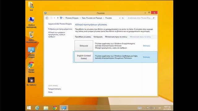
Task: Click the Control Panel icon in address bar
Action: [x=61, y=18]
